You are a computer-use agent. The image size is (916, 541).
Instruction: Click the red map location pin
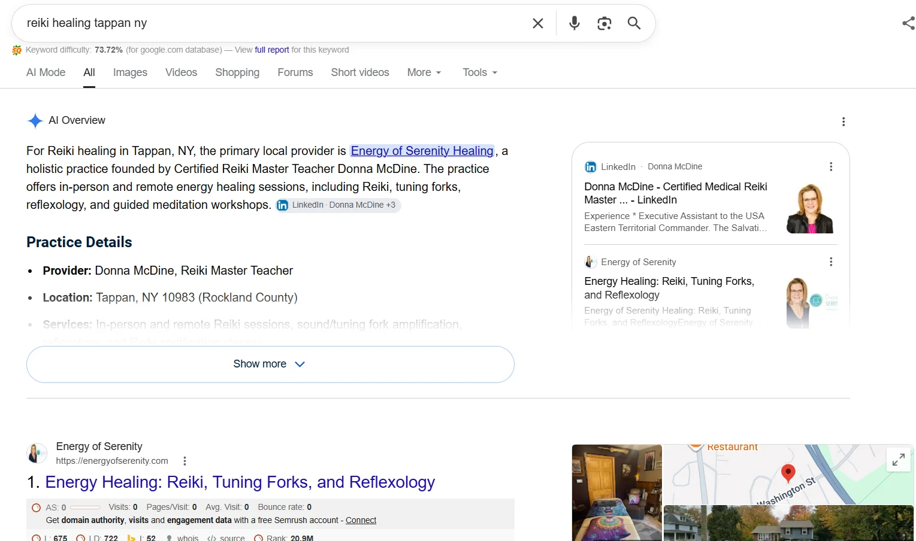[788, 473]
